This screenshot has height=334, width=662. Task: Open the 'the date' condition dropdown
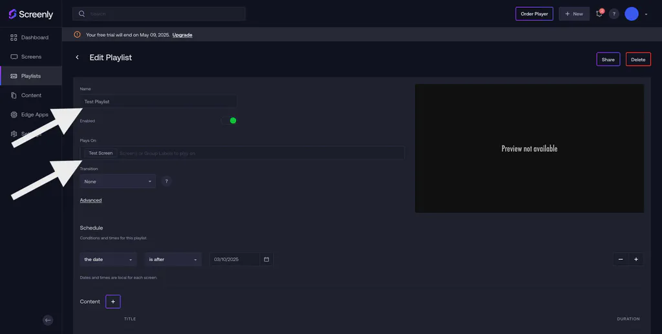pos(108,259)
